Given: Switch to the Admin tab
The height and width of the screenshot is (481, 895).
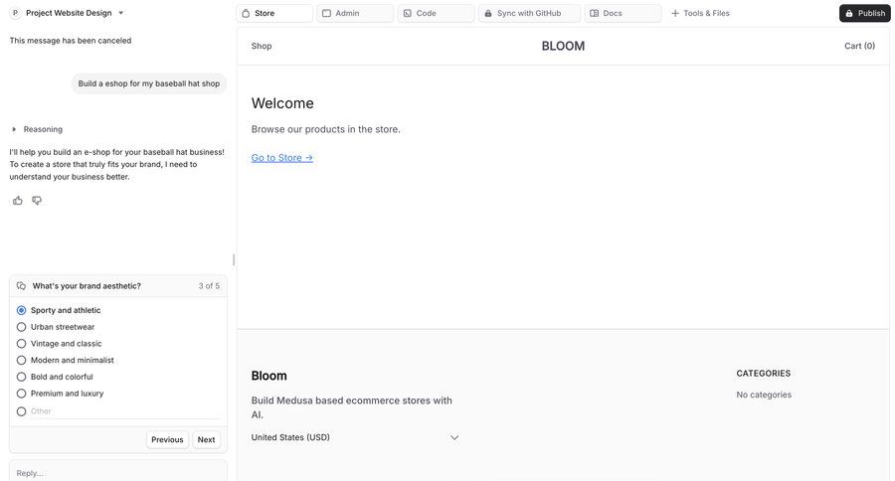Looking at the screenshot, I should 355,13.
